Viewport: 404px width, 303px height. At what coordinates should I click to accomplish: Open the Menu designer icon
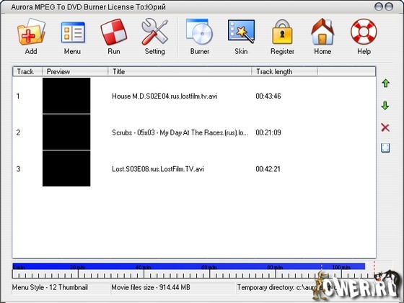(73, 32)
